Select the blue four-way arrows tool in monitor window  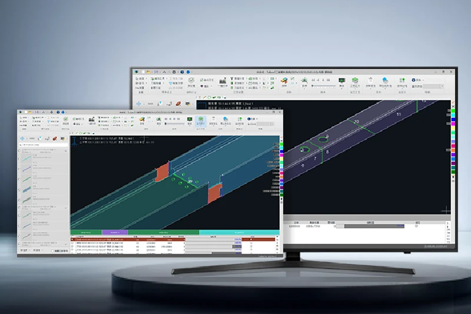[x=140, y=104]
